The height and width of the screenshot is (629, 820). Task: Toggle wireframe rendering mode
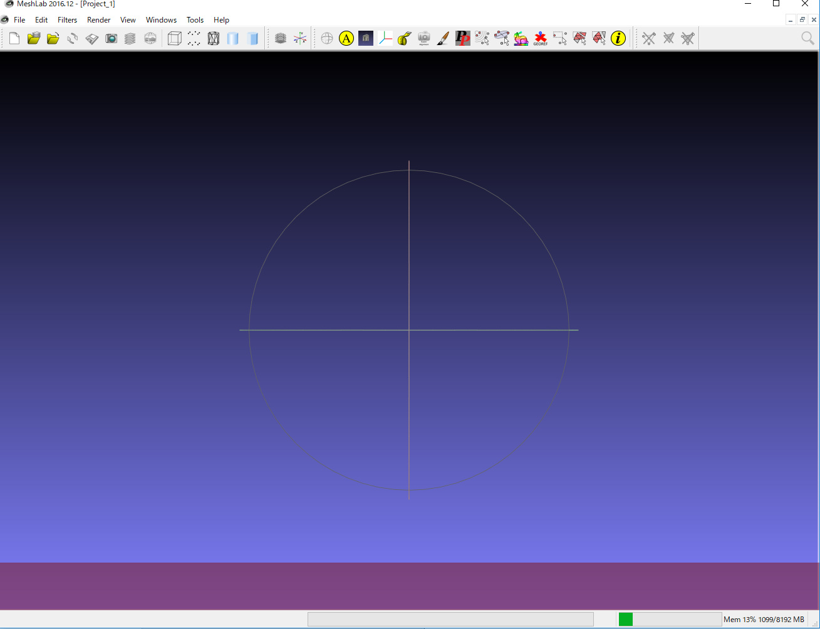[214, 39]
